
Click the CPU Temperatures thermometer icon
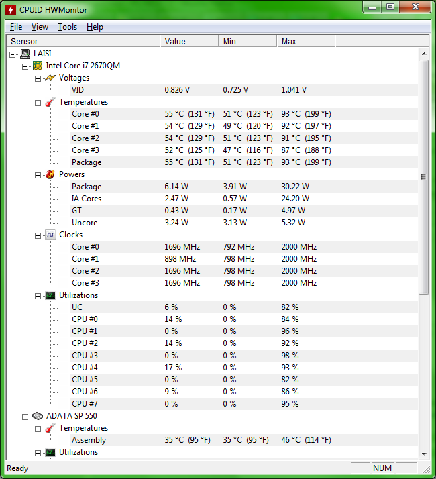pyautogui.click(x=50, y=102)
